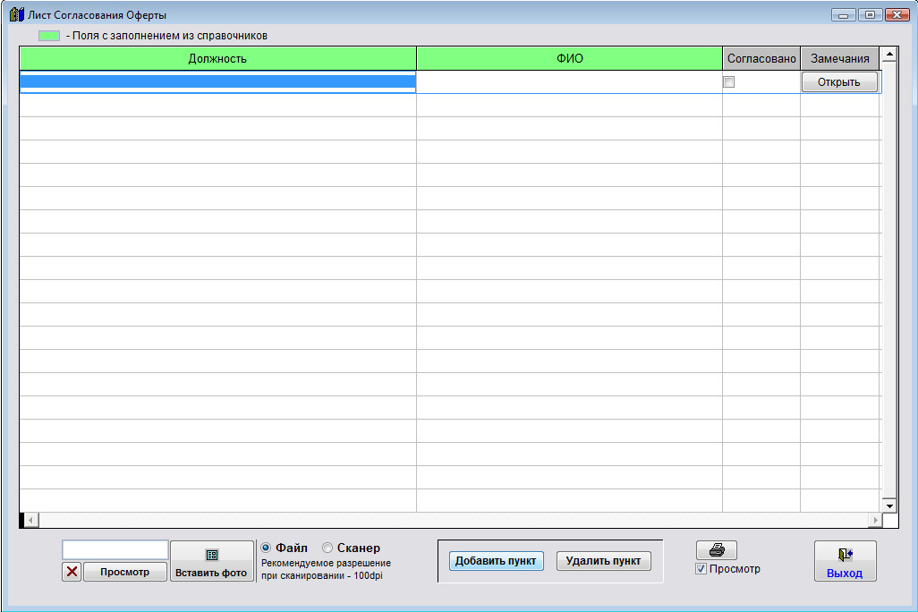Click the vertical scrollbar up arrow
Image resolution: width=918 pixels, height=612 pixels.
(x=889, y=55)
